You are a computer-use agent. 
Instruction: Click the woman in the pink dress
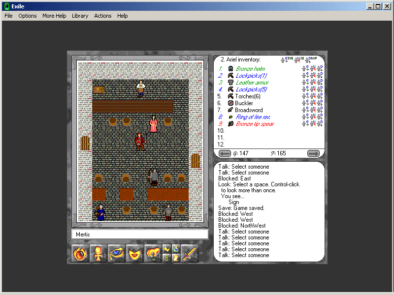[154, 124]
